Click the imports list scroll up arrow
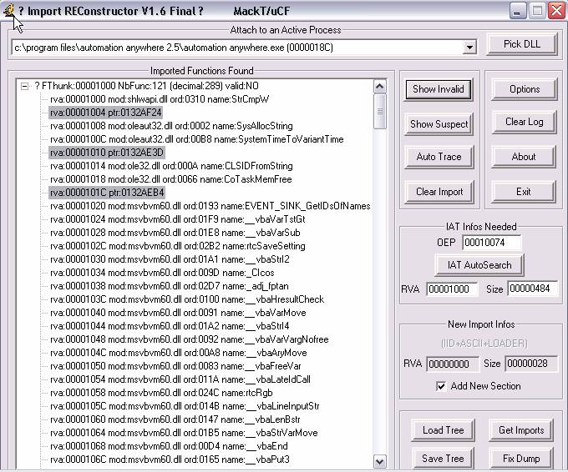This screenshot has width=568, height=472. click(379, 87)
